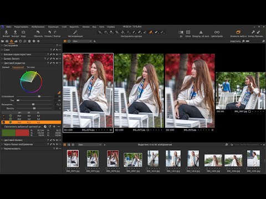The image size is (266, 199).
Task: Click the multi-view grid icon above viewer
Action: [x=65, y=41]
